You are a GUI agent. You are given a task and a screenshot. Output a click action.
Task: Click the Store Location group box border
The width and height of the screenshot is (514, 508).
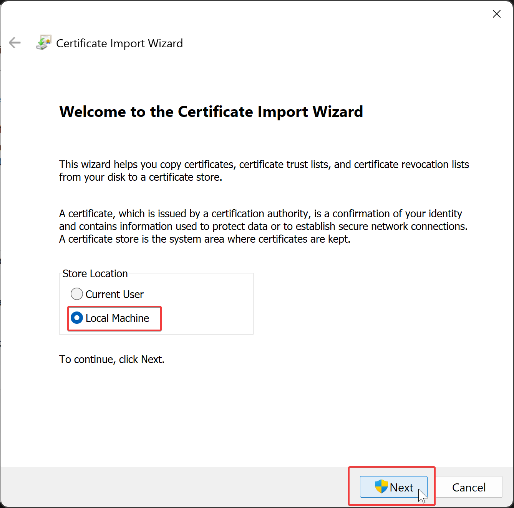tap(253, 304)
